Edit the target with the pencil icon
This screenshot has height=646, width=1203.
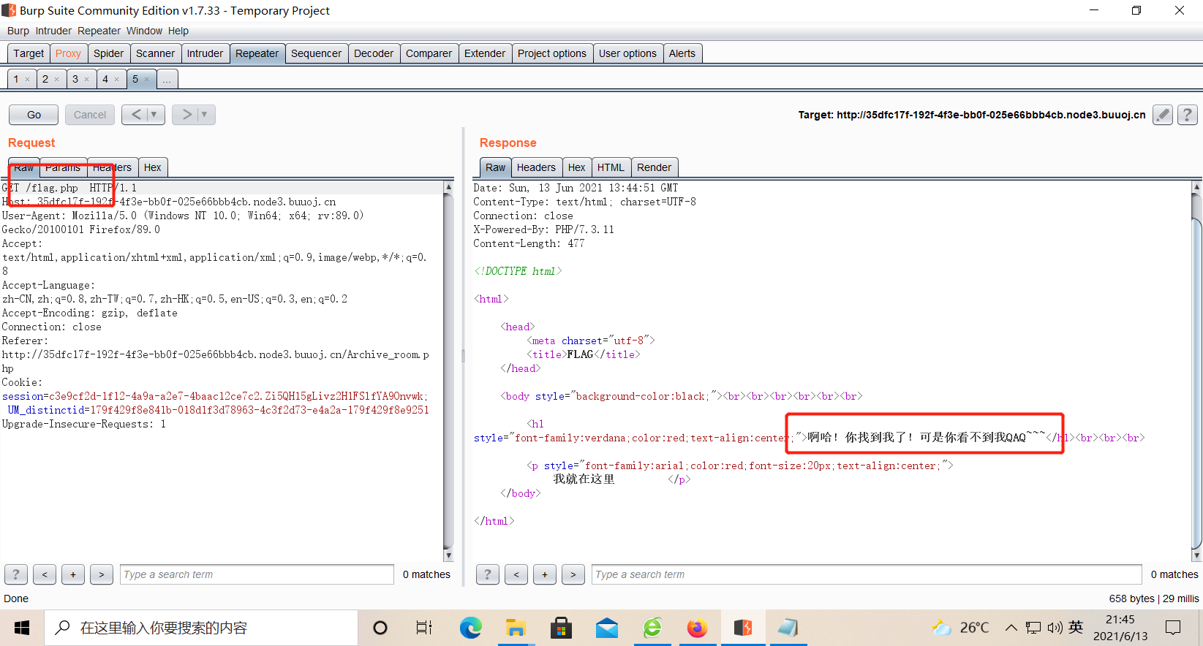pos(1162,115)
